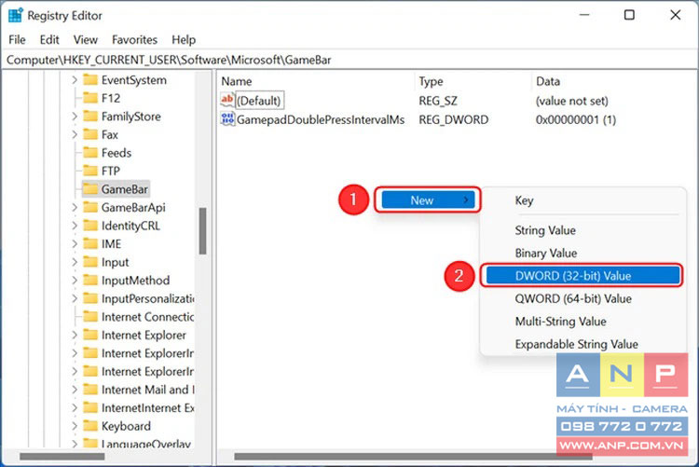
Task: Select the Fax folder icon
Action: 90,134
